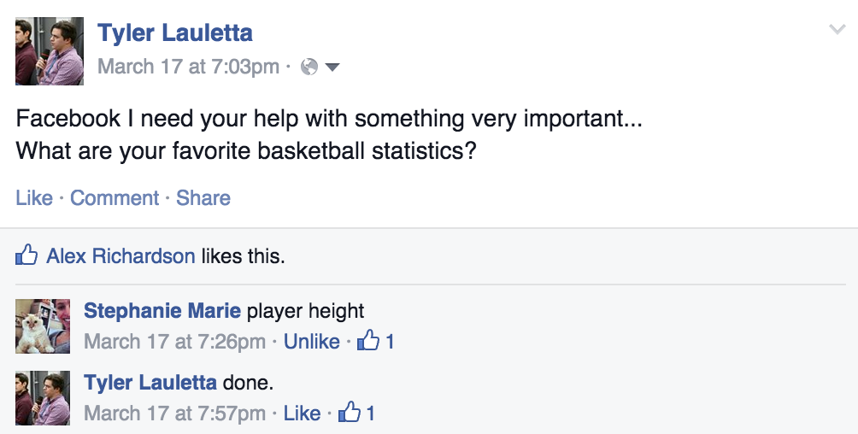
Task: Click comment timestamp March 17 at 7:26pm
Action: click(174, 342)
